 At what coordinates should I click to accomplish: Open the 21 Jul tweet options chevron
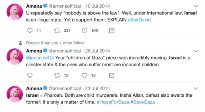[196, 88]
